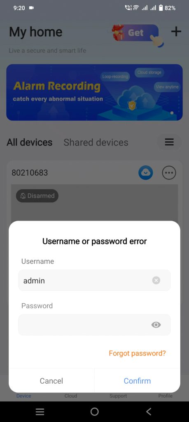Confirm the login credentials
The width and height of the screenshot is (189, 422).
point(137,381)
